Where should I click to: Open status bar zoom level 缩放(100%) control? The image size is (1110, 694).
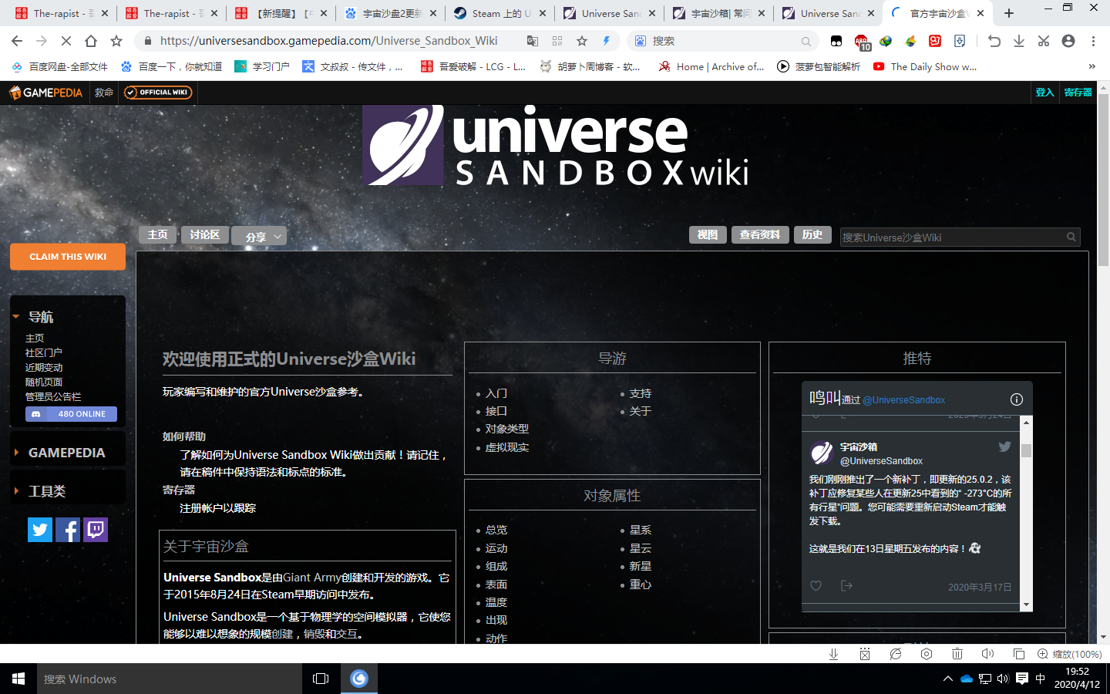1070,654
